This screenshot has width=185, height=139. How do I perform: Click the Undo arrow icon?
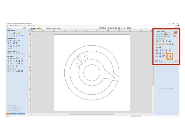[19, 35]
